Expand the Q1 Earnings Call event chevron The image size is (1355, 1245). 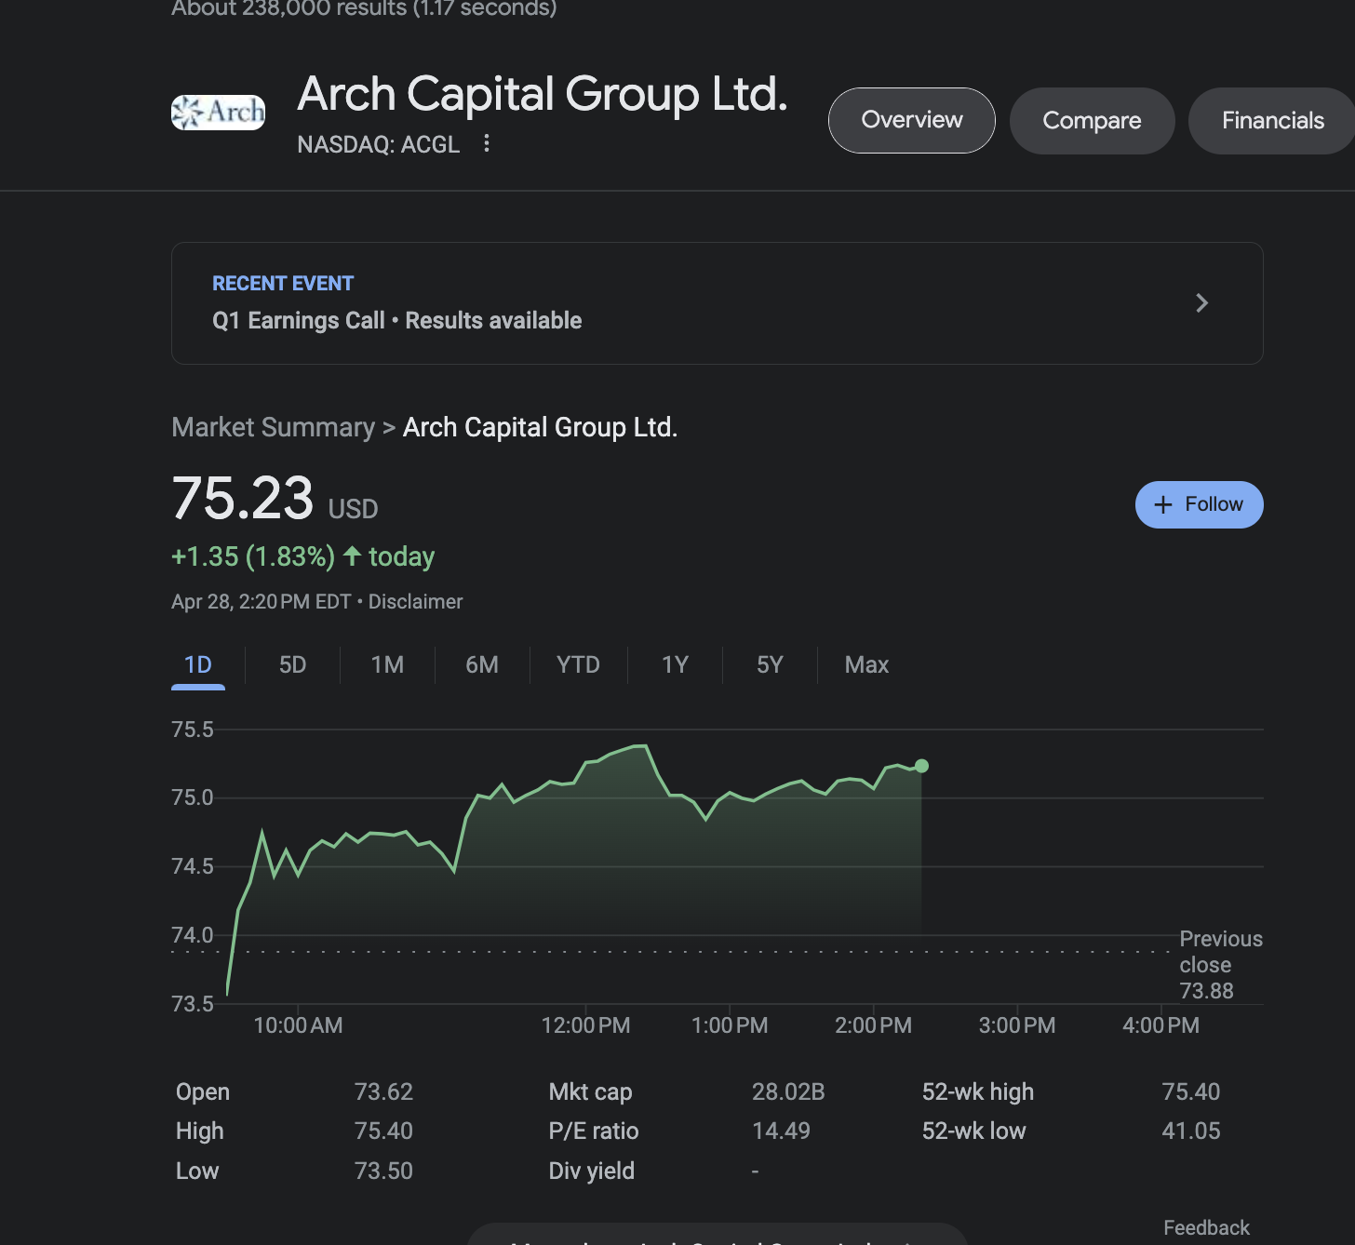[x=1201, y=303]
